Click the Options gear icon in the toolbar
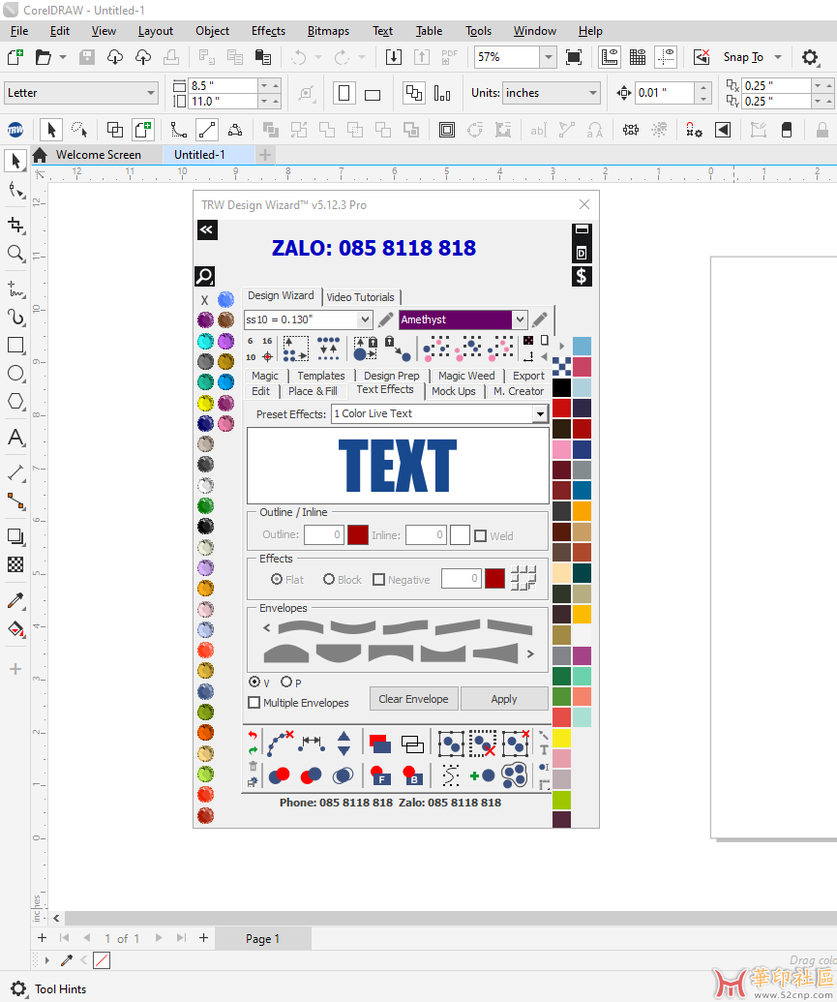This screenshot has height=1002, width=837. click(810, 57)
